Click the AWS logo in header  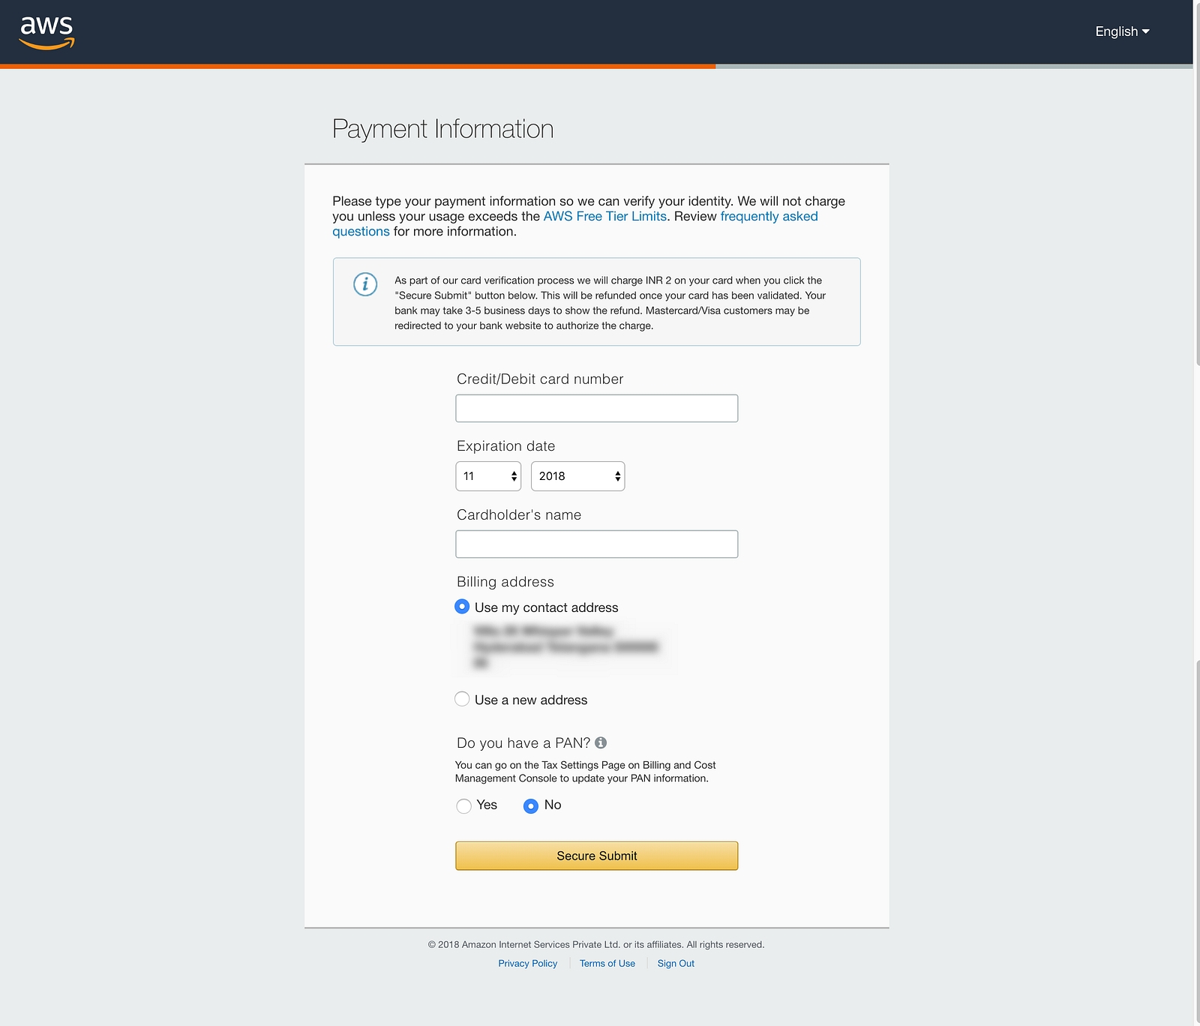coord(46,32)
